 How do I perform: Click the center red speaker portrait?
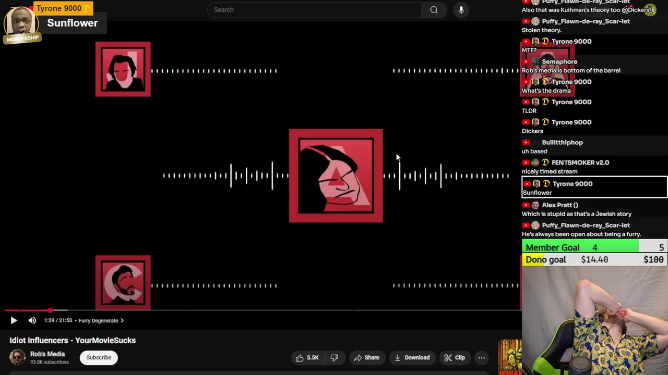(x=336, y=176)
